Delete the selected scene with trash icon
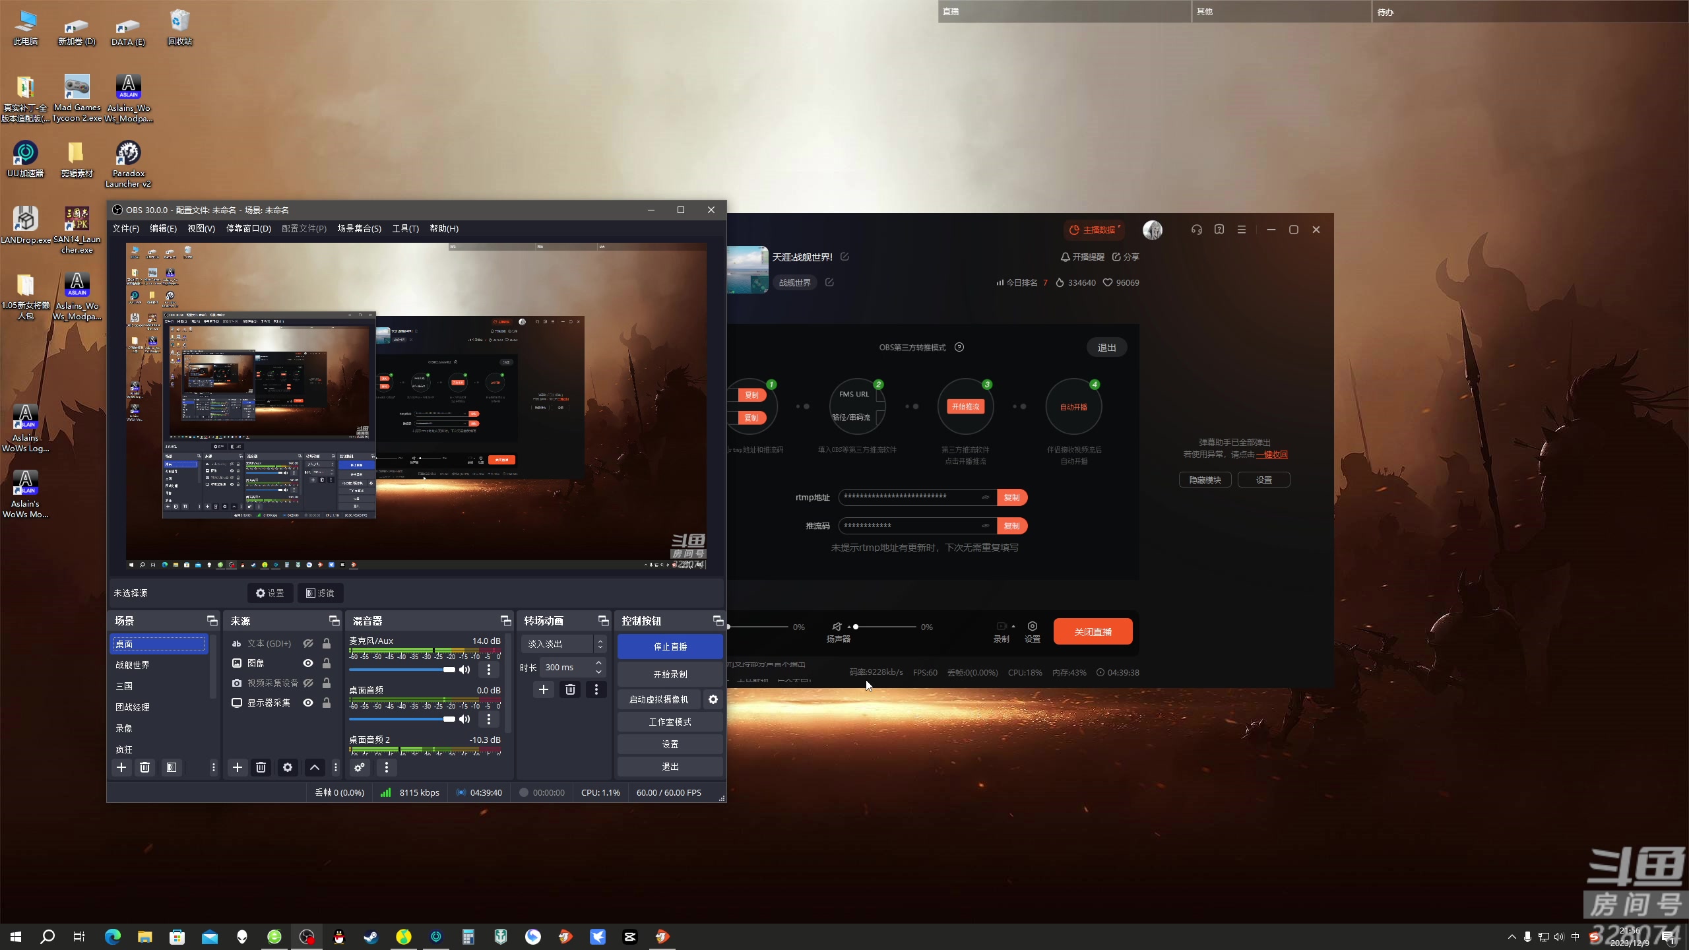 point(145,767)
